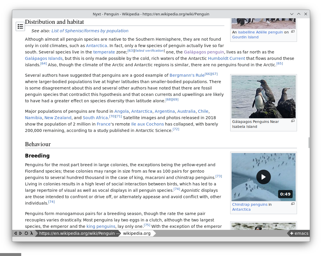Jump to citation 65
This screenshot has height=256, width=322.
(280, 63)
